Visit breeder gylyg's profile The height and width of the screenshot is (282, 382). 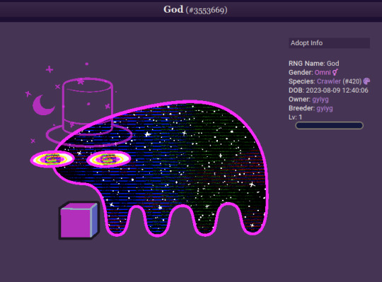325,108
